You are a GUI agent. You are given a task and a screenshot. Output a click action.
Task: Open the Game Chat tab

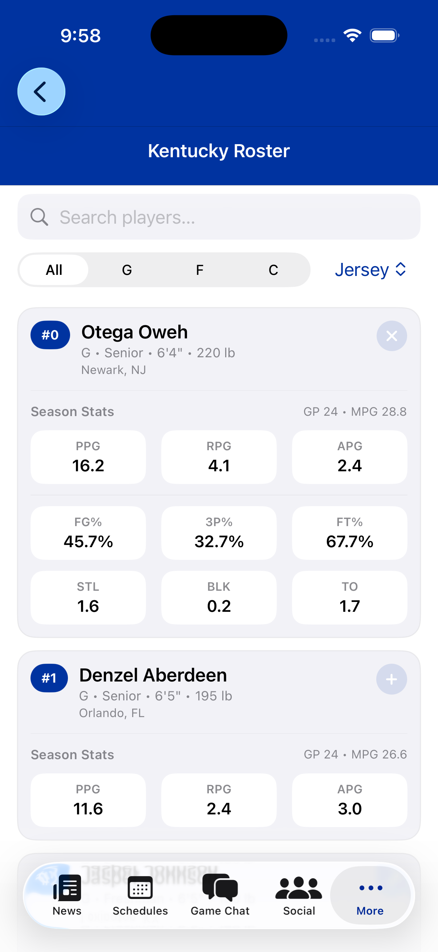coord(220,895)
